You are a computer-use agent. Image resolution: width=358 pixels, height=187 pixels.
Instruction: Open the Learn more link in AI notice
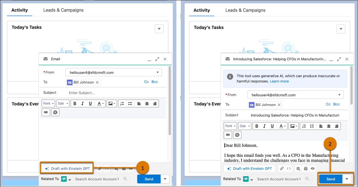(x=279, y=81)
